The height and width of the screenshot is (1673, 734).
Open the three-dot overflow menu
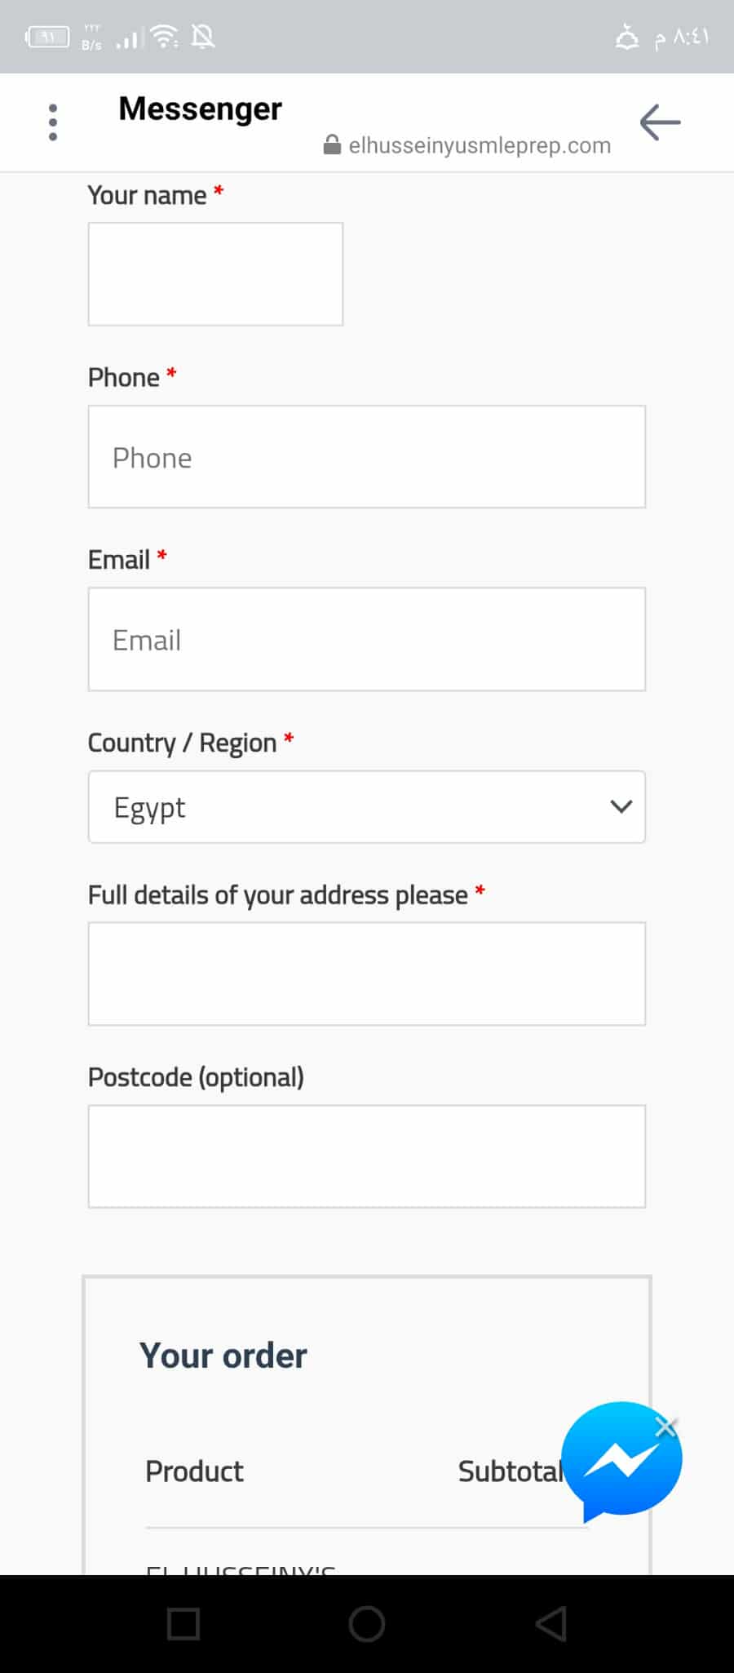(x=53, y=122)
